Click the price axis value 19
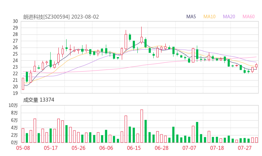The image size is (262, 156). point(15,93)
